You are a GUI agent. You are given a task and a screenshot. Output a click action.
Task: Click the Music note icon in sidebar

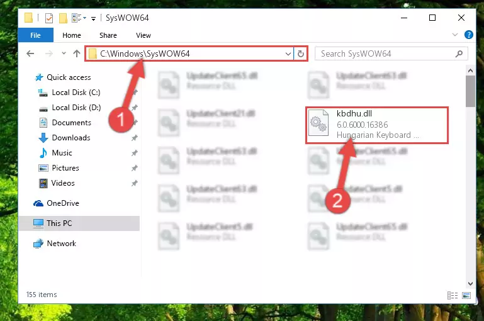pyautogui.click(x=43, y=153)
